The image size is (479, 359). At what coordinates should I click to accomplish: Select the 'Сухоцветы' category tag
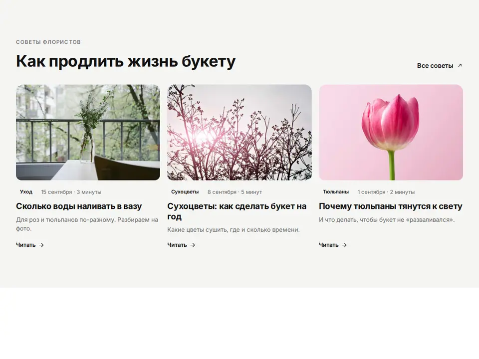185,191
